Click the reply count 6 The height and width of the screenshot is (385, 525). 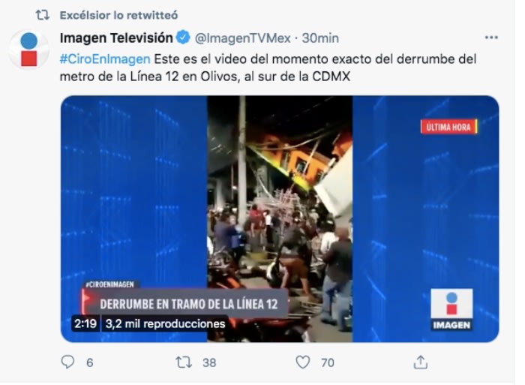point(90,362)
